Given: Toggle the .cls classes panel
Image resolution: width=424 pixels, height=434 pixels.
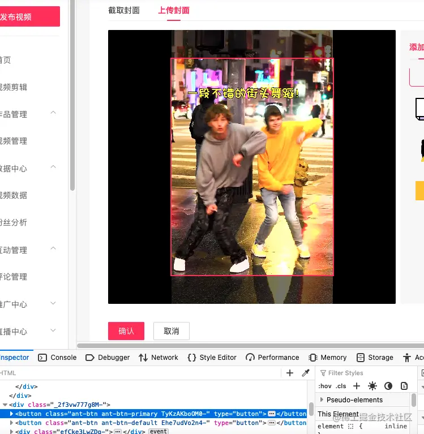Looking at the screenshot, I should click(x=341, y=386).
